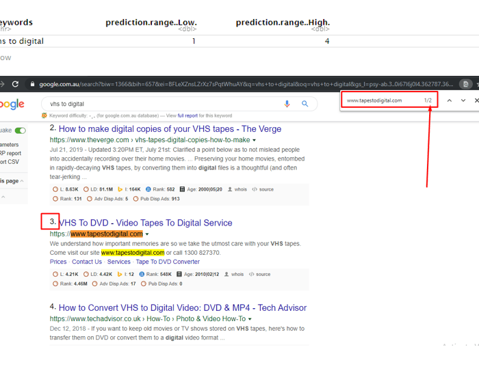Click the browser address bar URL
The width and height of the screenshot is (479, 371).
246,84
